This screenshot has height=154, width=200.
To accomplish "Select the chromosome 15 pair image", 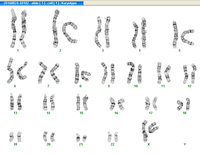I will (82, 102).
